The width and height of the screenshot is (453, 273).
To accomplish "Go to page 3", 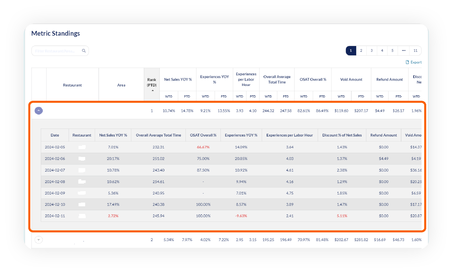I will (372, 51).
